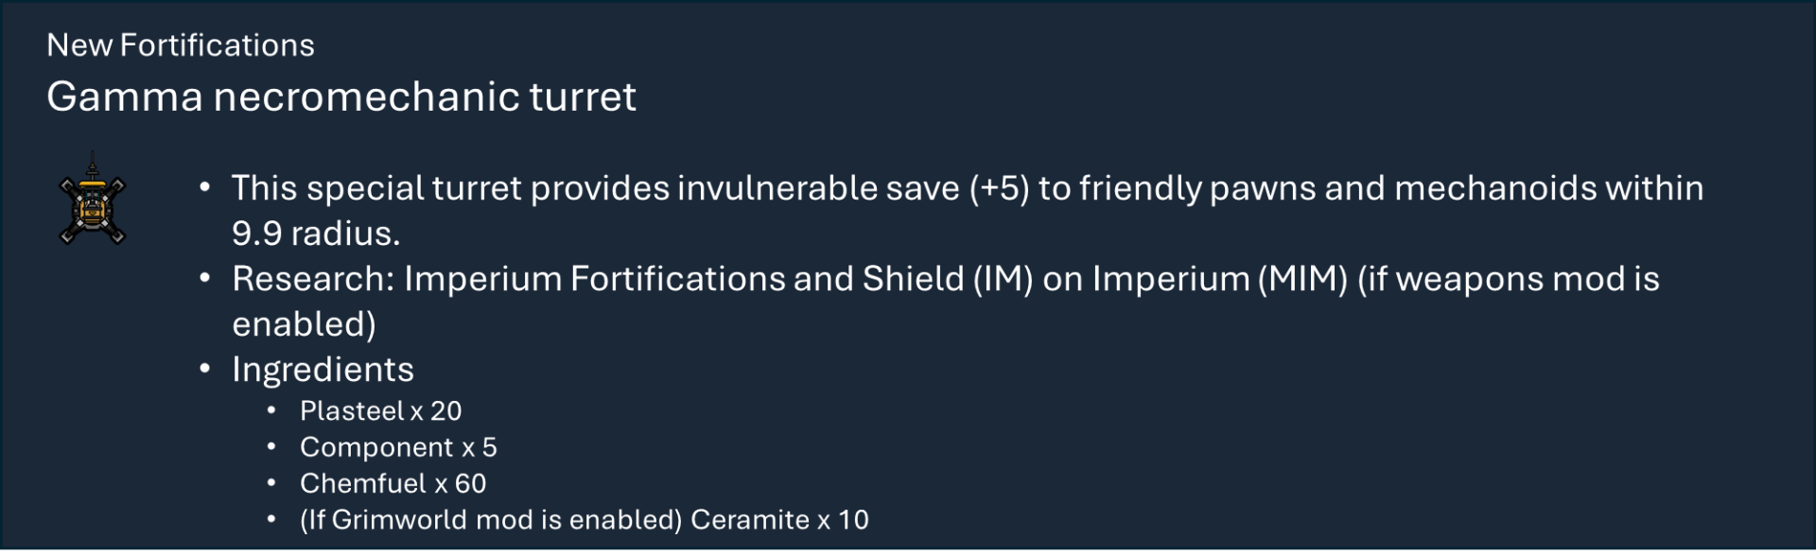Screen dimensions: 1816x556
Task: Select the "Gamma necromechanic turret" title
Action: pos(340,96)
